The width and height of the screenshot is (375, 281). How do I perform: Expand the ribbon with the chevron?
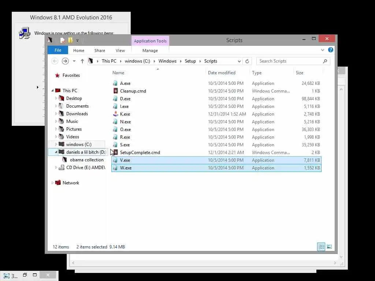[322, 50]
